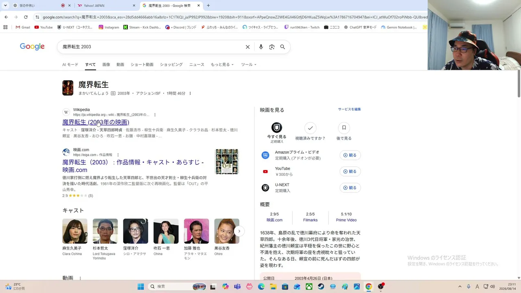This screenshot has height=293, width=521.
Task: Start a voice search with the microphone icon
Action: (261, 47)
